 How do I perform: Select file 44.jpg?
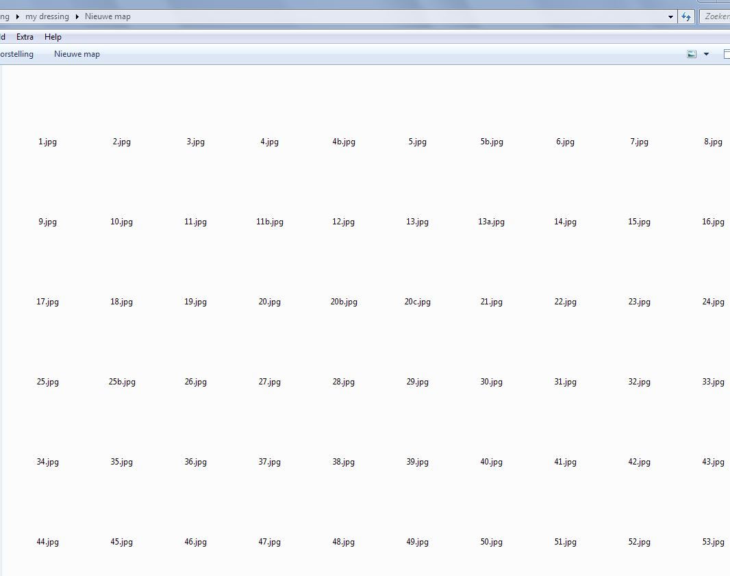click(x=47, y=542)
